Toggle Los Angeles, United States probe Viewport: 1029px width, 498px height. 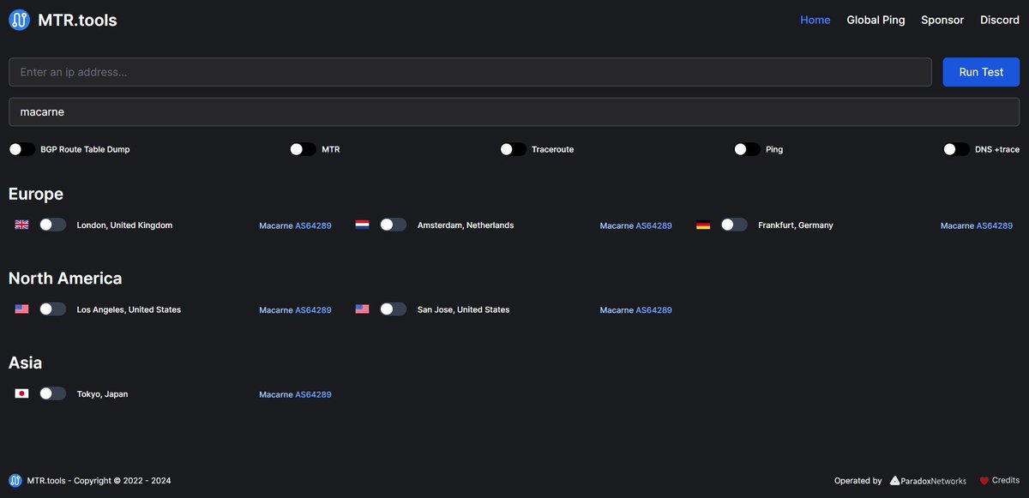coord(52,309)
